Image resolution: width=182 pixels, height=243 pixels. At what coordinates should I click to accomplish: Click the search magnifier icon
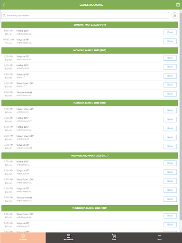coord(4,16)
